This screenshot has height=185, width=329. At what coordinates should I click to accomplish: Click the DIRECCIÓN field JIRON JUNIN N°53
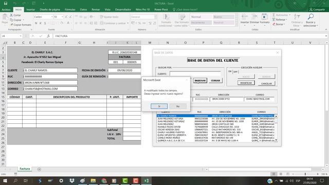227,99
